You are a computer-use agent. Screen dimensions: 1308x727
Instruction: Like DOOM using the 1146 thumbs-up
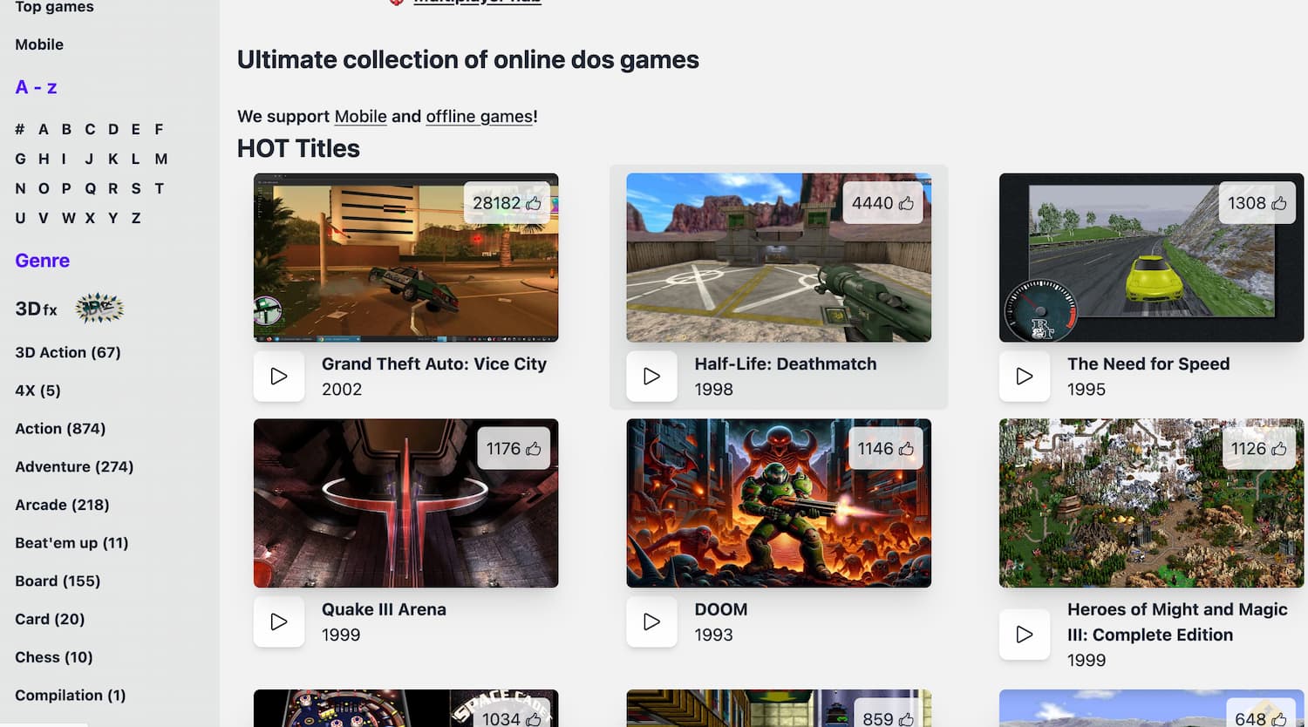(x=885, y=449)
